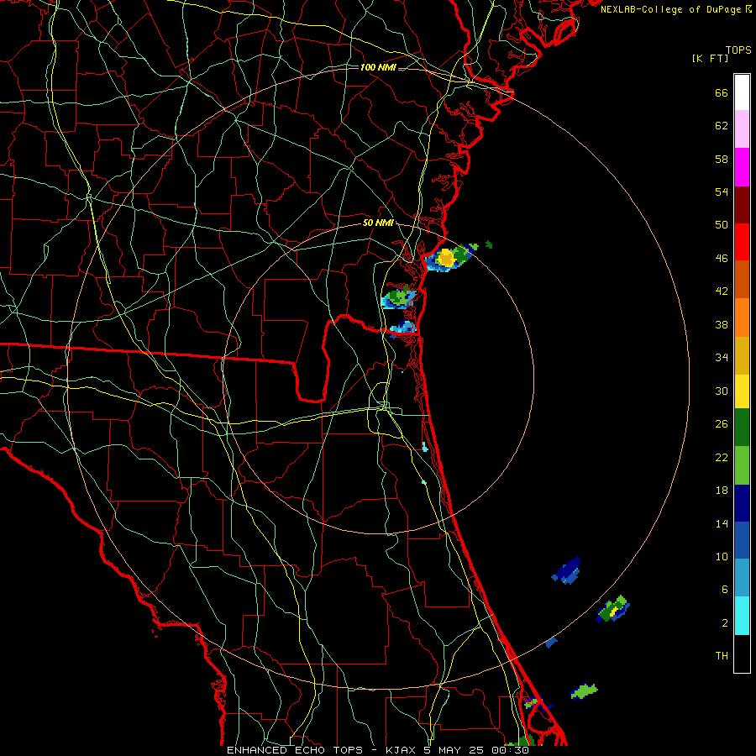Click the "50" legend value
The image size is (756, 756).
pyautogui.click(x=722, y=225)
